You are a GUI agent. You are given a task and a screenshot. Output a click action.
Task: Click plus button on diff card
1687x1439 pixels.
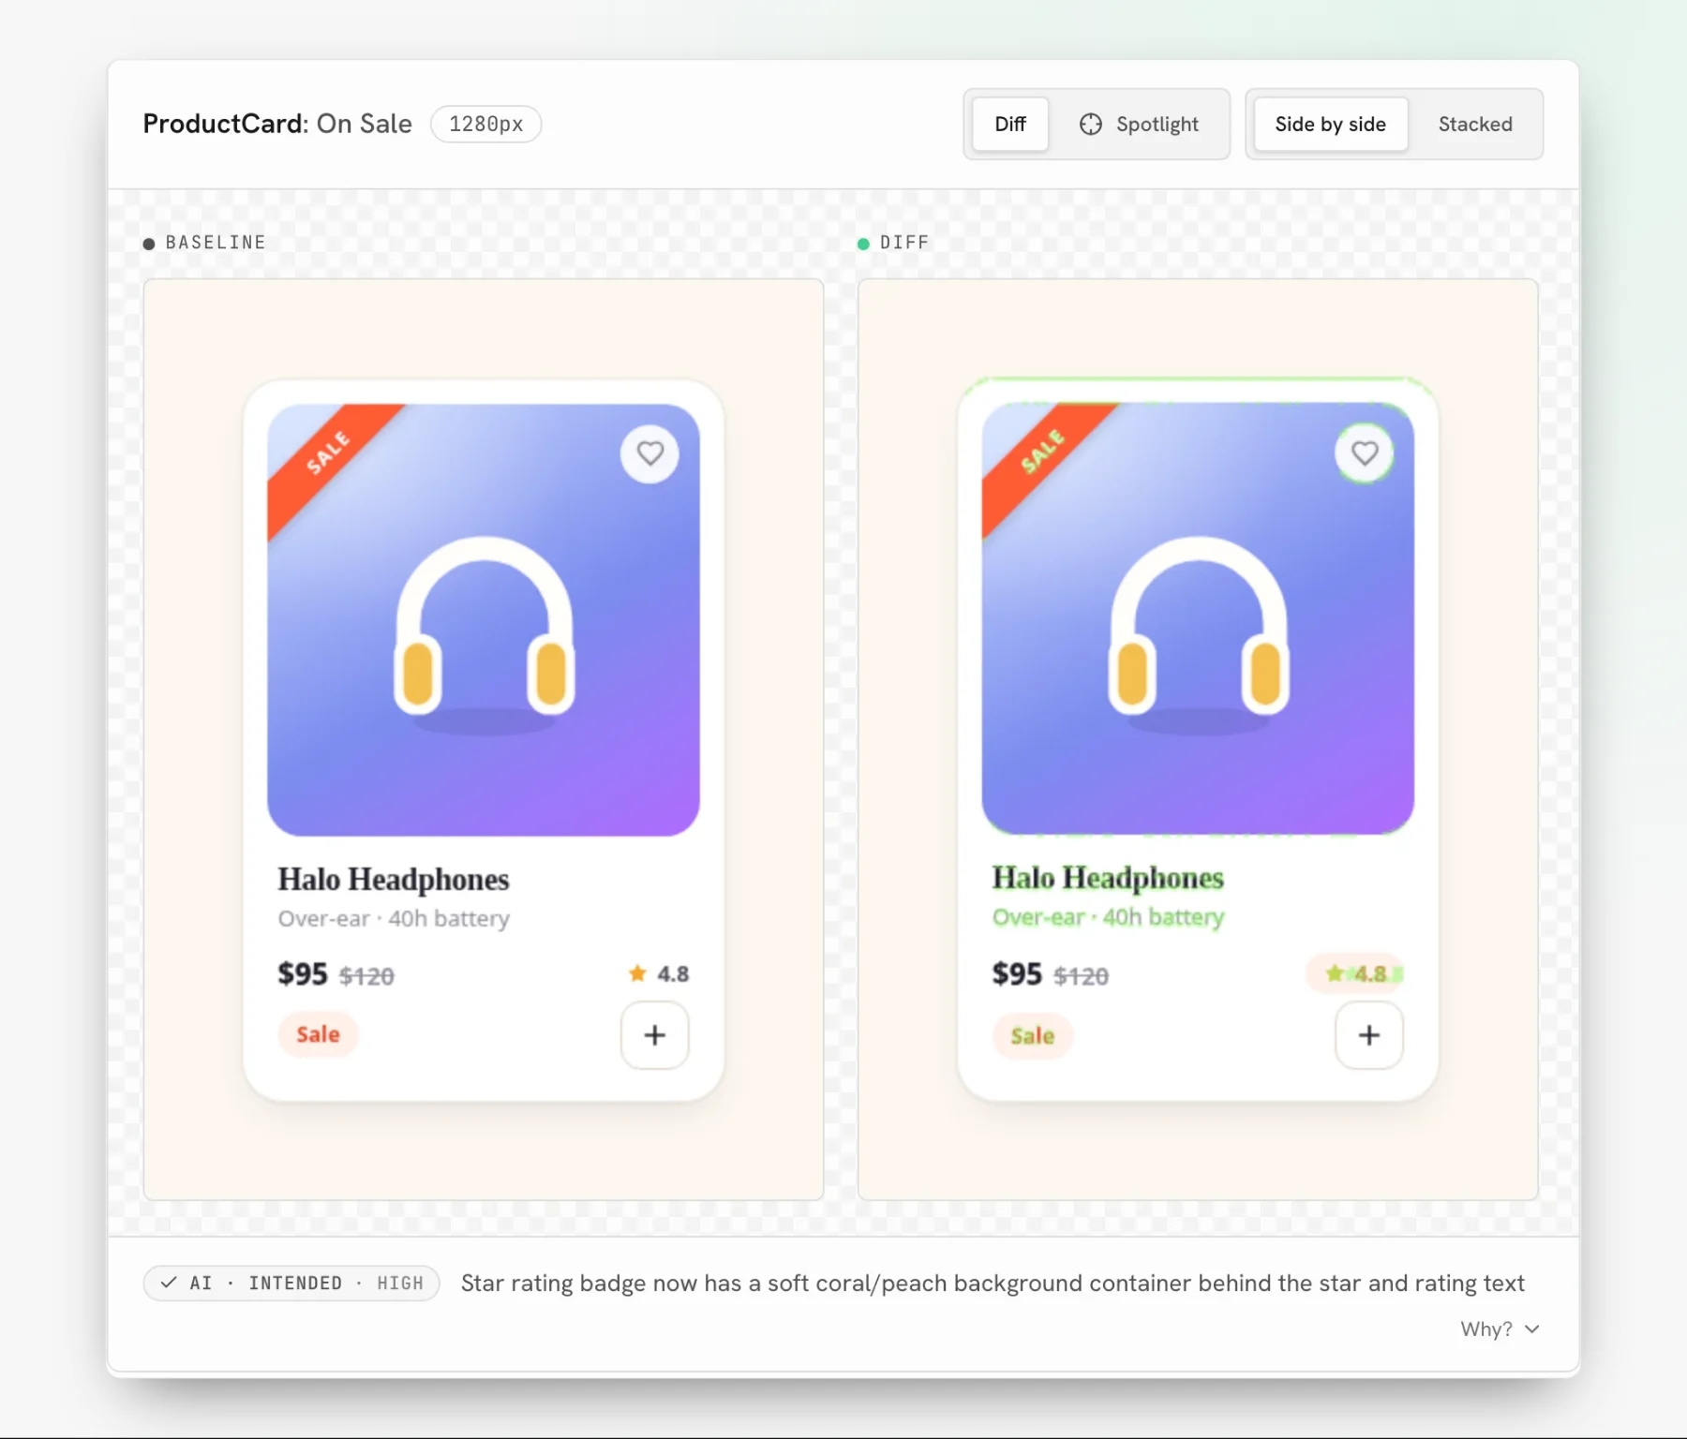1369,1035
